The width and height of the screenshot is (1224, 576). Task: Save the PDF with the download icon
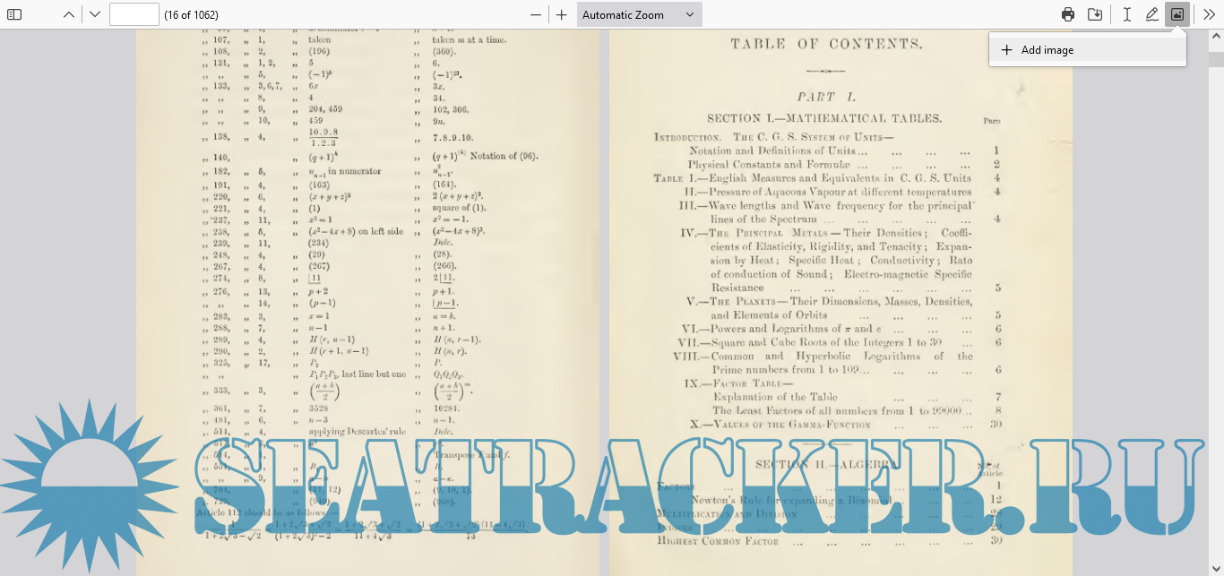point(1095,14)
